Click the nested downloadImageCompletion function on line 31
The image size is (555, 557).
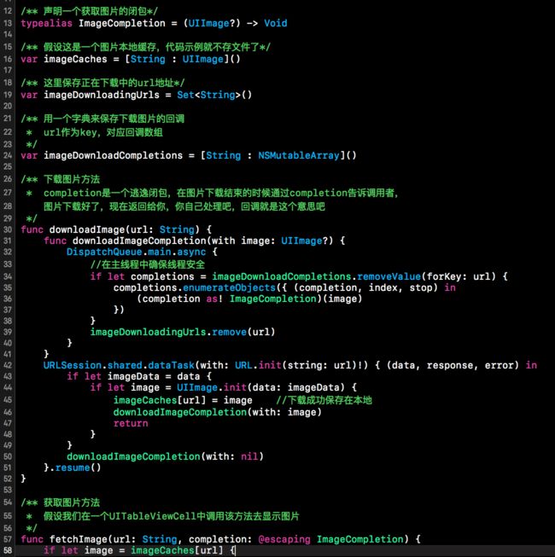coord(139,241)
